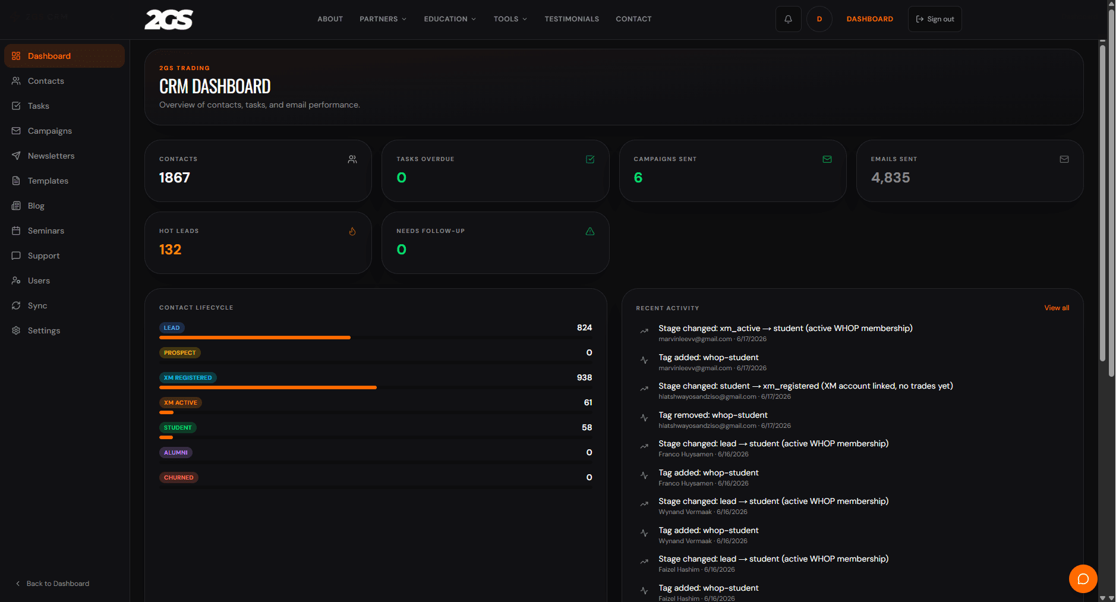Click Wynand Vermaak Tag added entry
This screenshot has height=602, width=1116.
point(852,535)
